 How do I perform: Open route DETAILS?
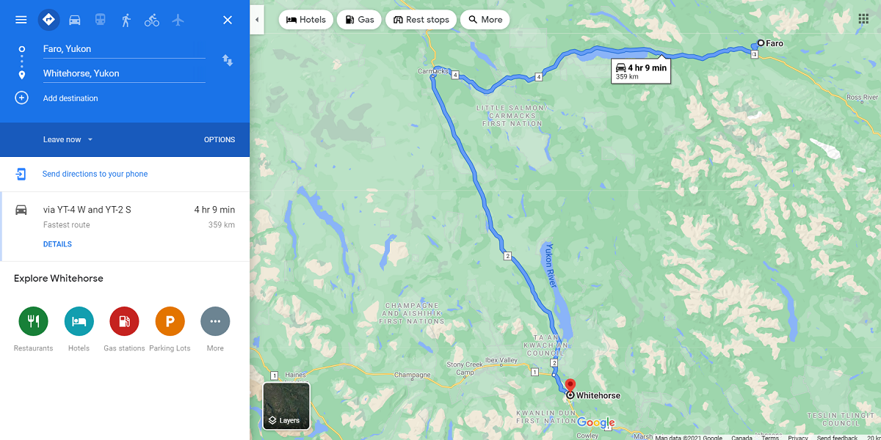[x=57, y=244]
